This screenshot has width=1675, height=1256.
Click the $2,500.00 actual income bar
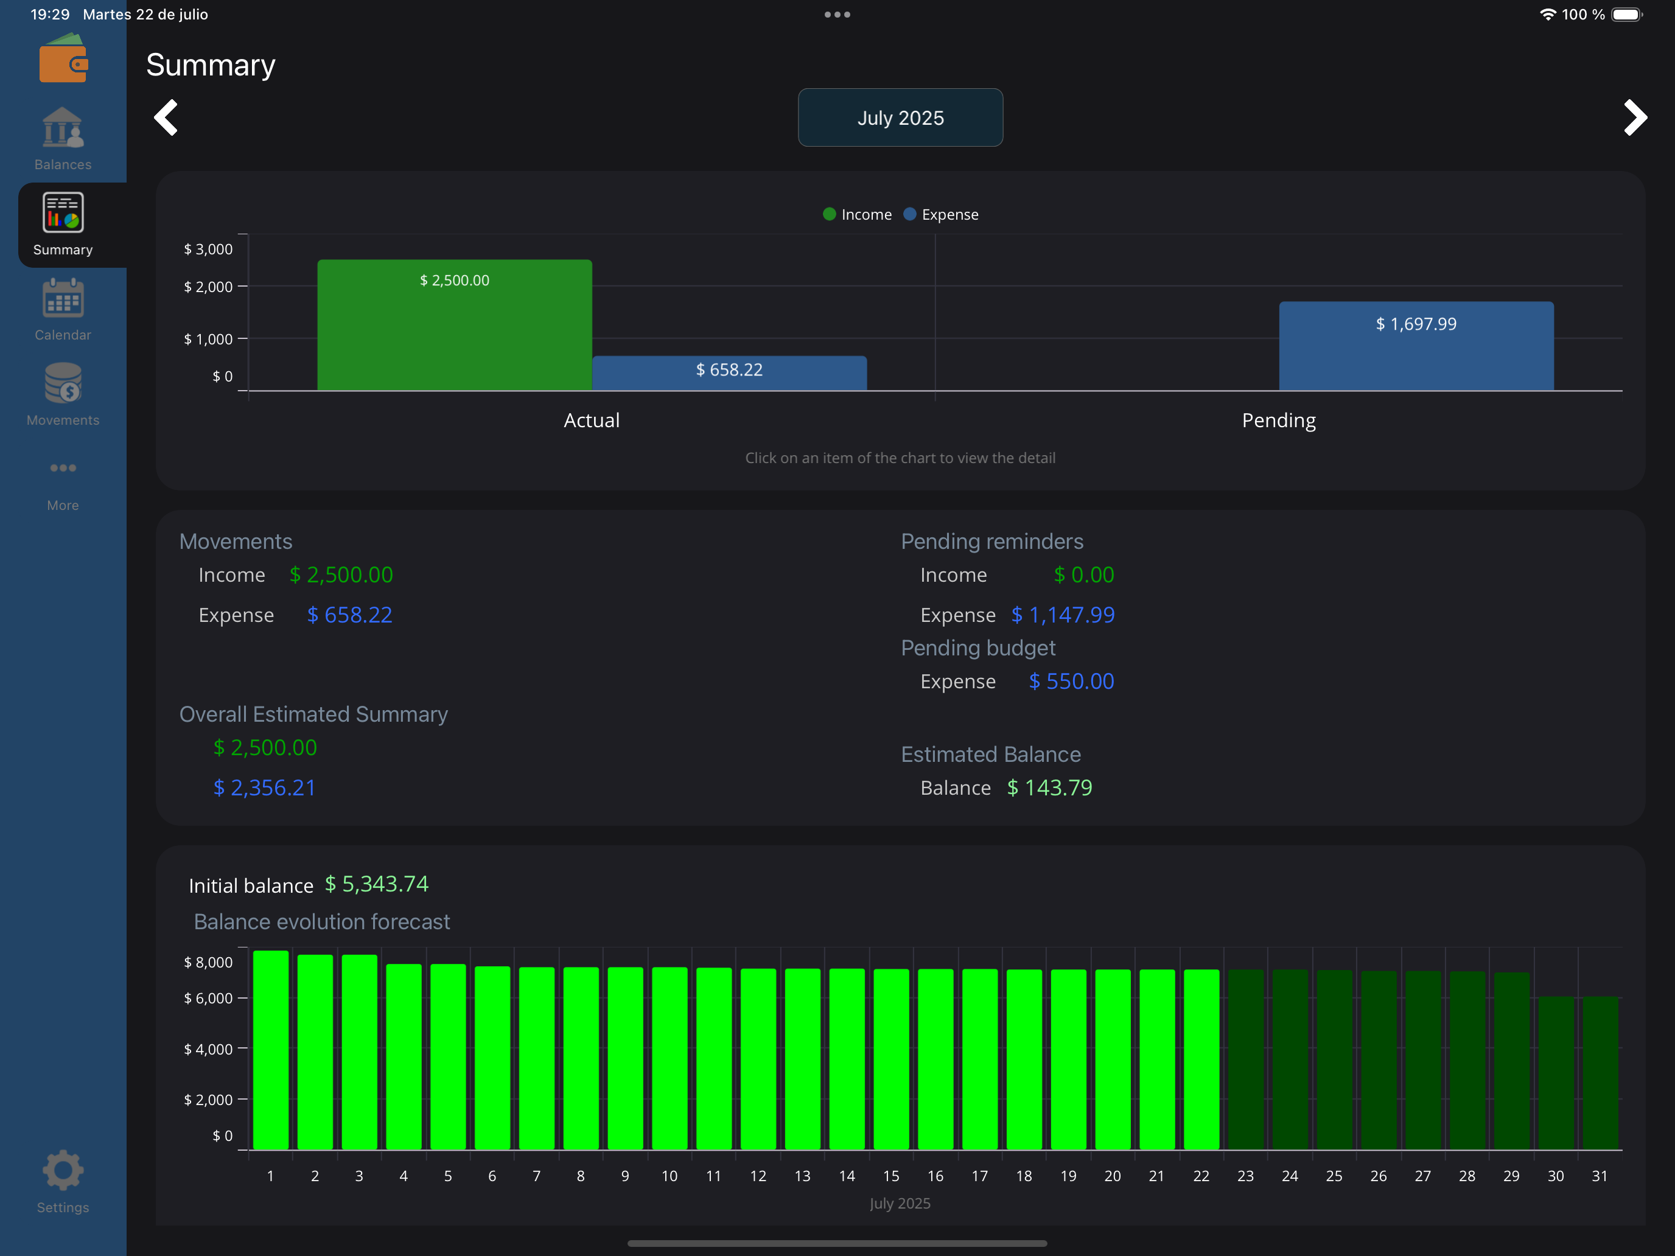pyautogui.click(x=454, y=325)
